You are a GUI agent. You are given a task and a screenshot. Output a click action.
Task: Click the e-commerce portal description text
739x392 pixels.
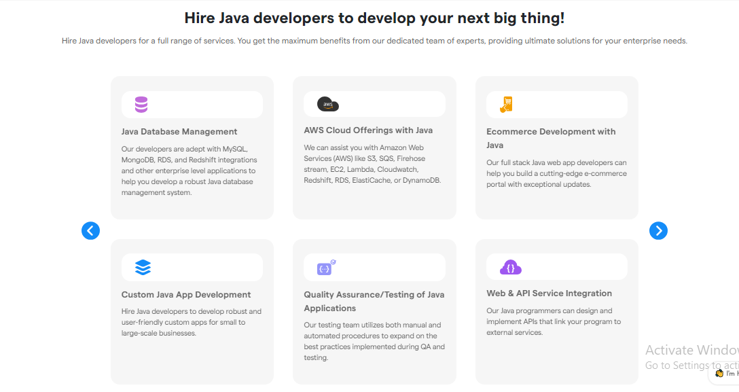556,173
